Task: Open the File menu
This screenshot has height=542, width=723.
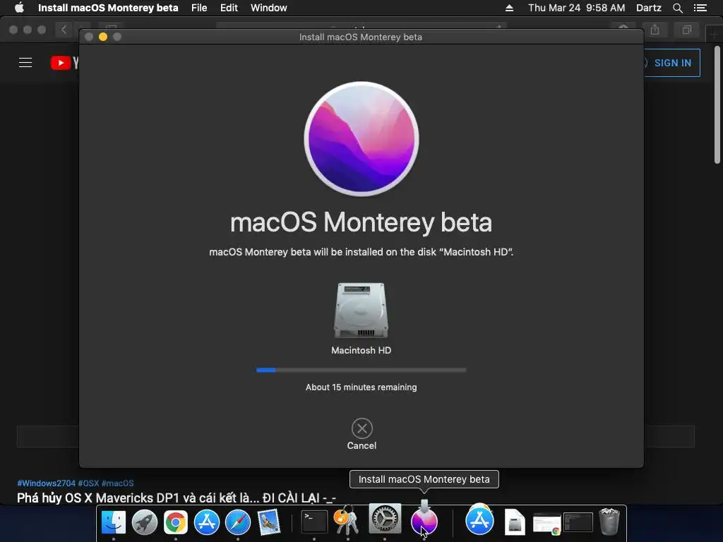Action: [199, 8]
